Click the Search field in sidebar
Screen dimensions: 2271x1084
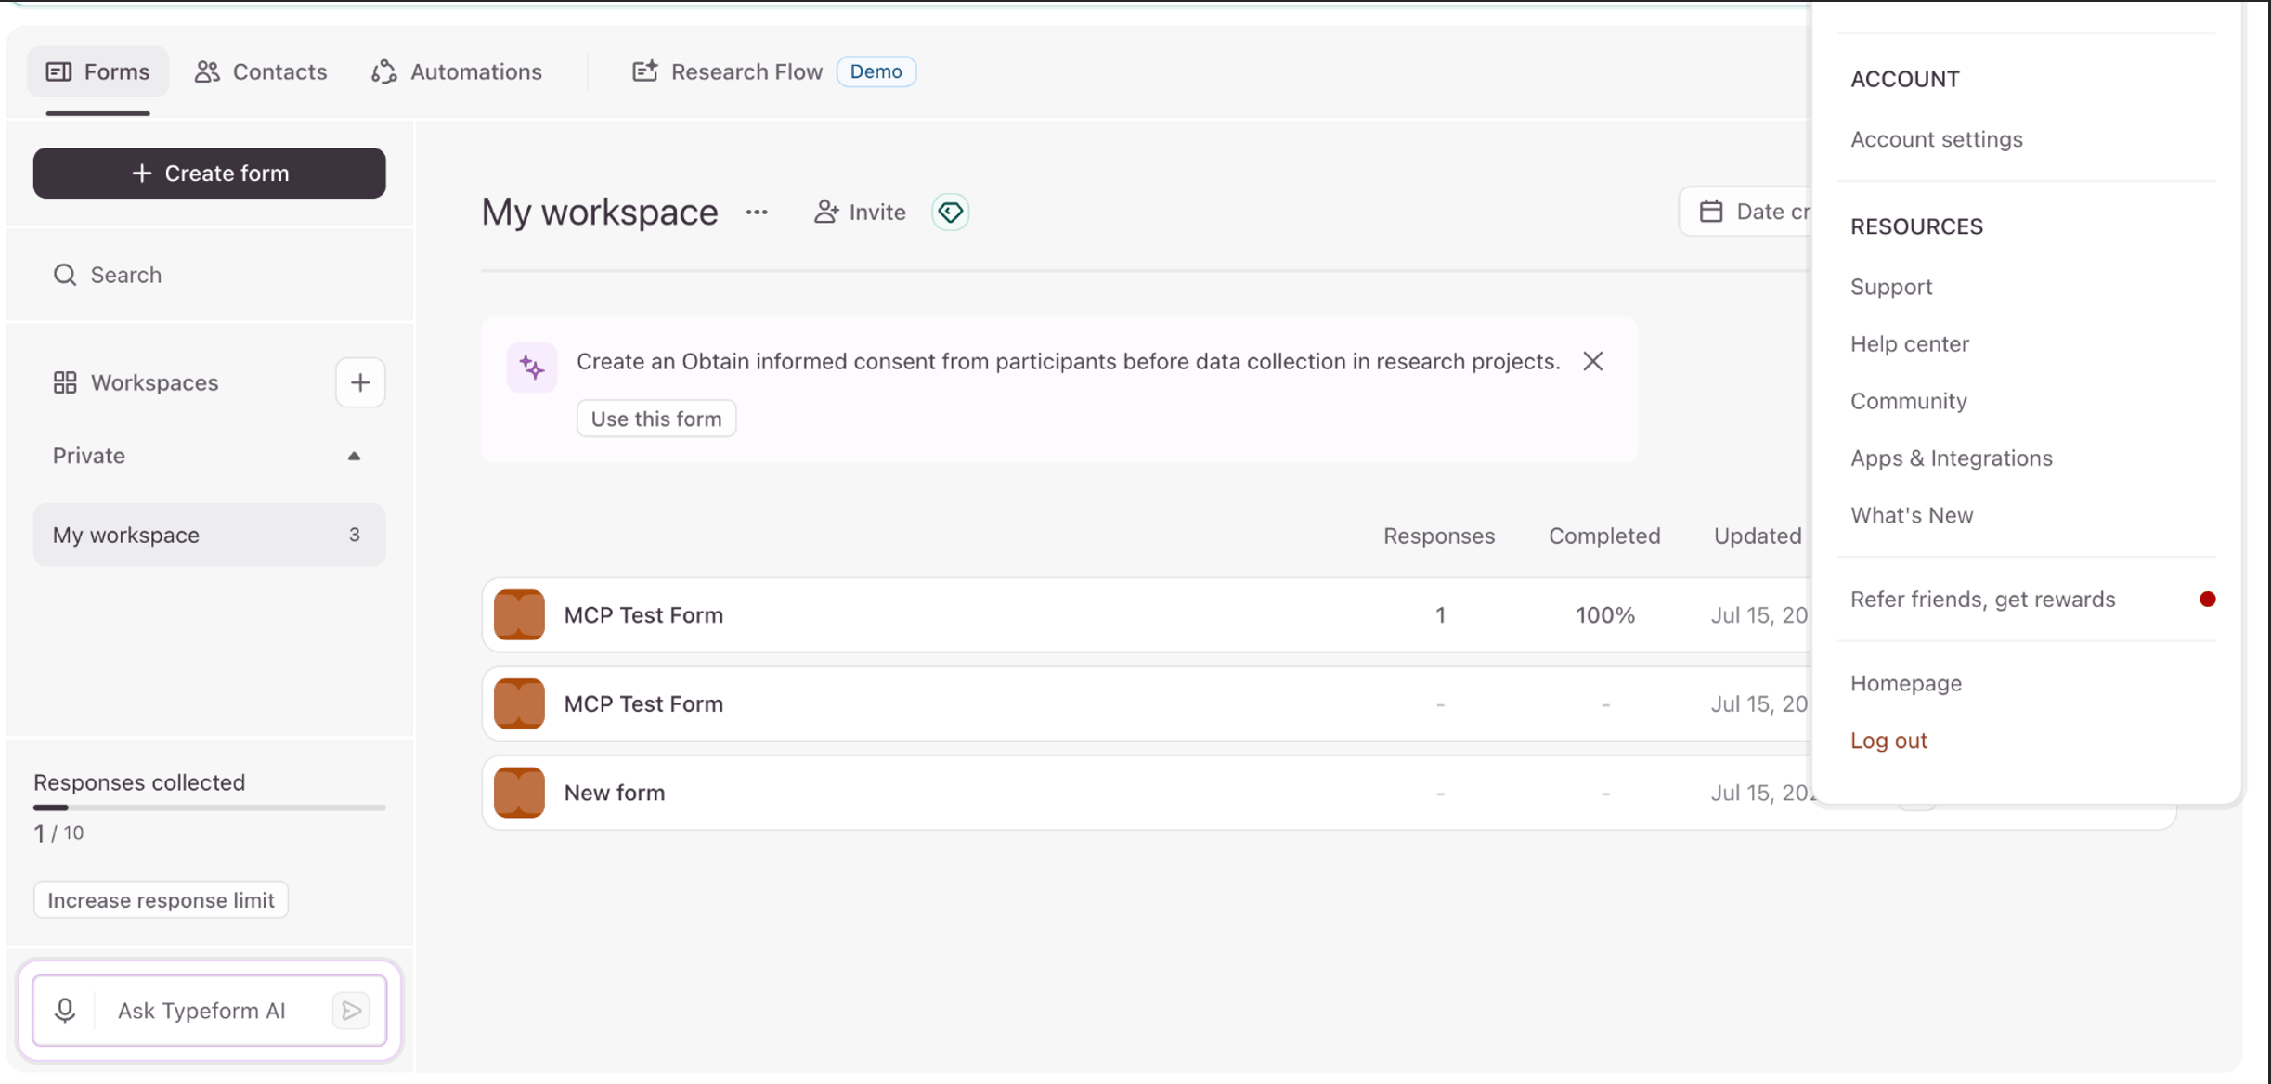tap(209, 275)
